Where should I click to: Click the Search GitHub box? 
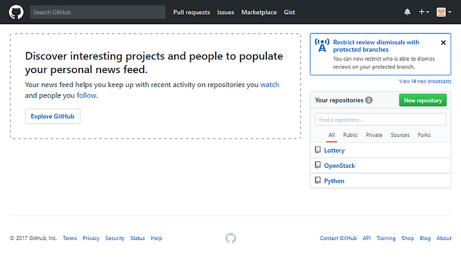click(97, 12)
